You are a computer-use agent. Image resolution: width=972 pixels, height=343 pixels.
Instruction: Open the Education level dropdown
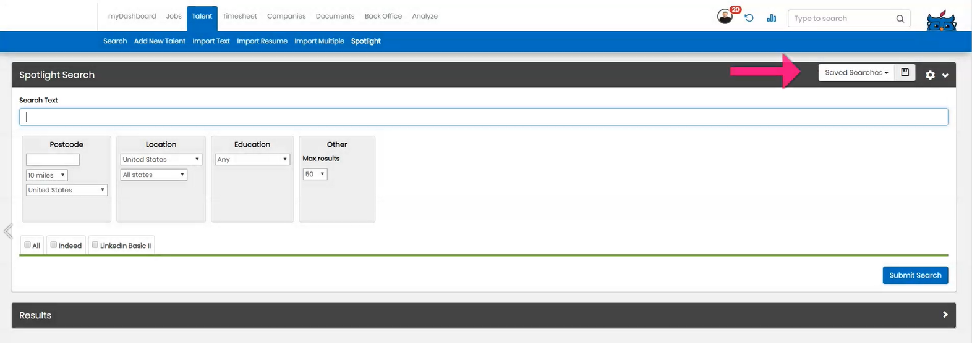(x=252, y=159)
